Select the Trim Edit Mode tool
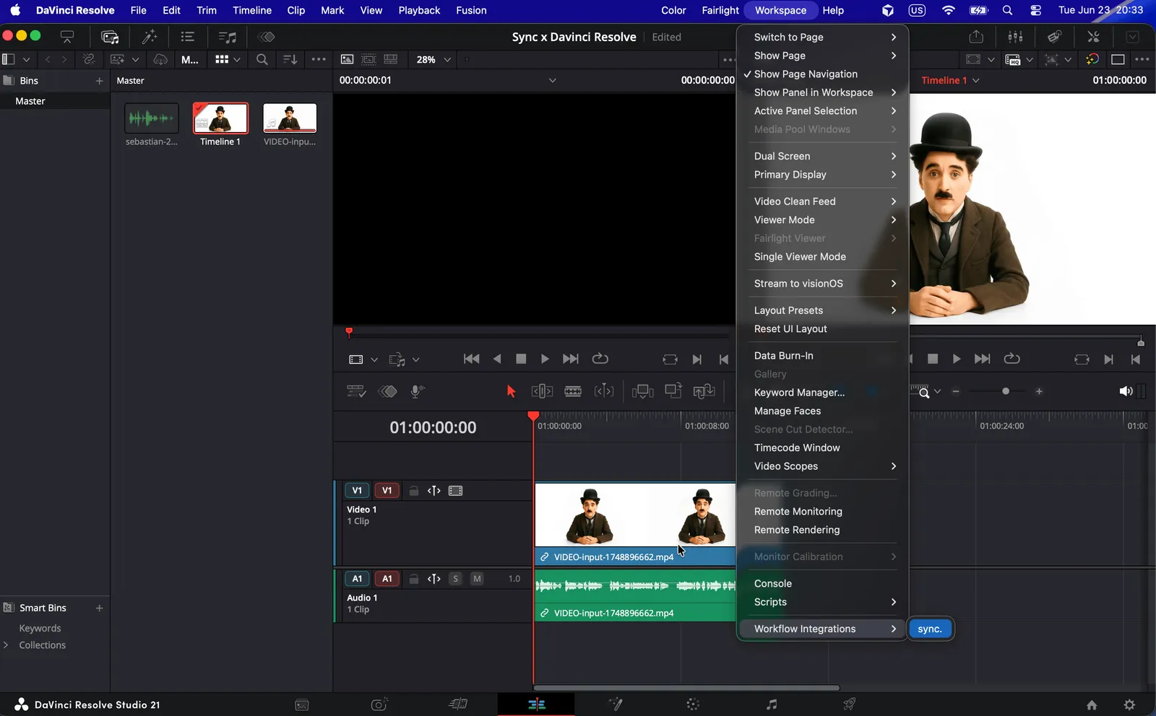 click(542, 391)
